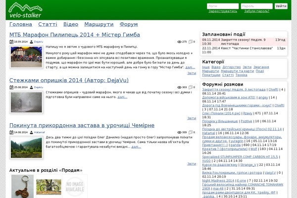Image resolution: width=297 pixels, height=198 pixels.
Task: Open Змагання category
Action: click(x=261, y=67)
